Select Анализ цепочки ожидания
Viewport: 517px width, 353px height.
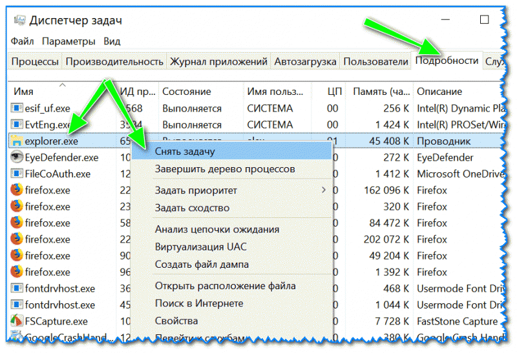click(231, 229)
